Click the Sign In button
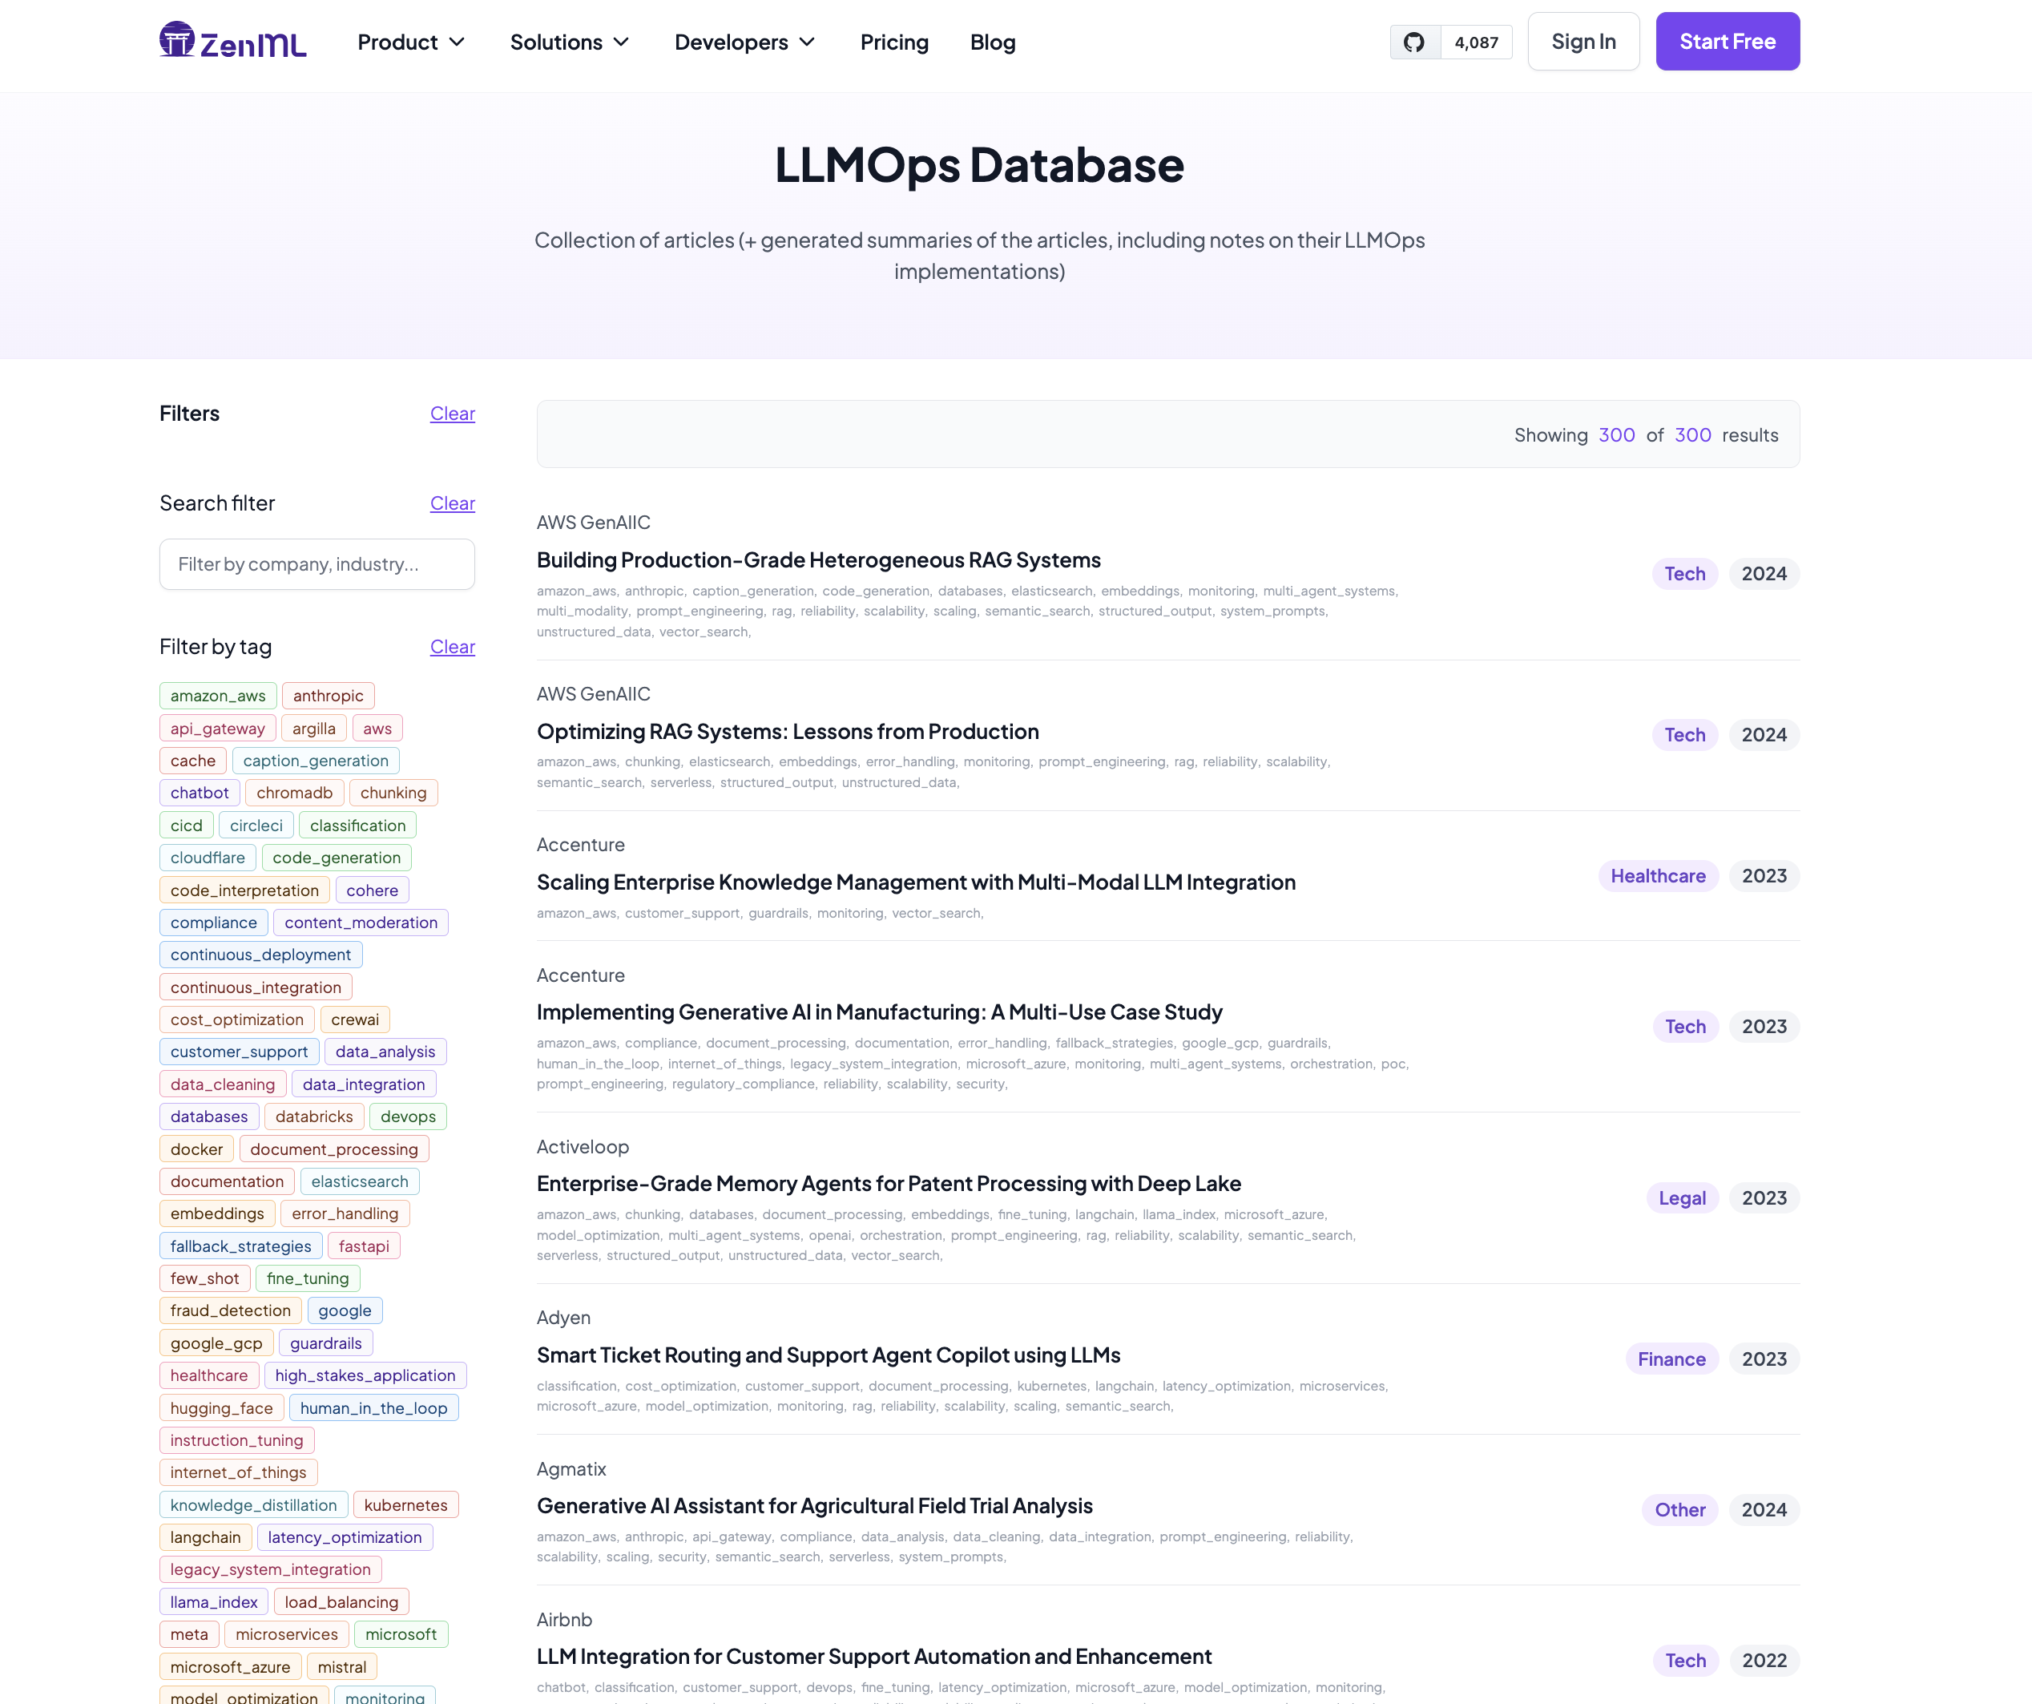The image size is (2032, 1704). click(x=1583, y=41)
